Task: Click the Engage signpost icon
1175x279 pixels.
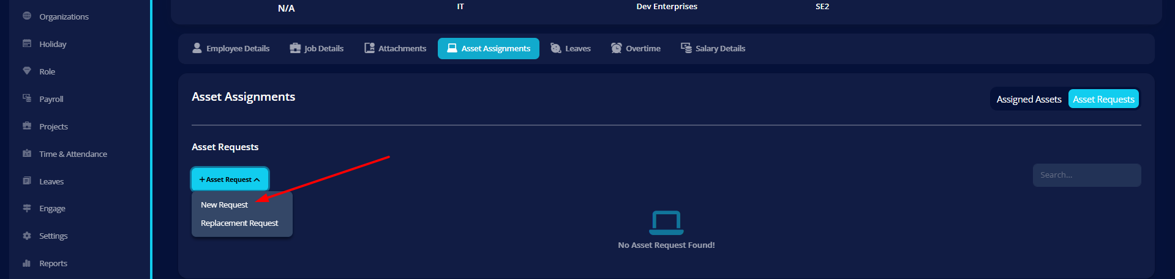Action: (x=27, y=208)
